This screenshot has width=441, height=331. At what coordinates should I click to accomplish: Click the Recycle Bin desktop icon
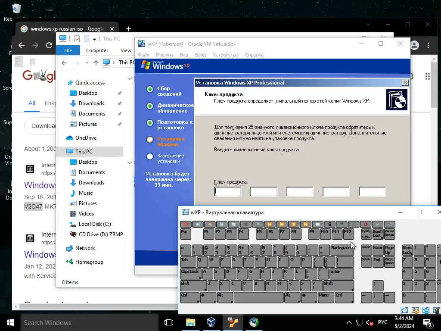(x=16, y=9)
